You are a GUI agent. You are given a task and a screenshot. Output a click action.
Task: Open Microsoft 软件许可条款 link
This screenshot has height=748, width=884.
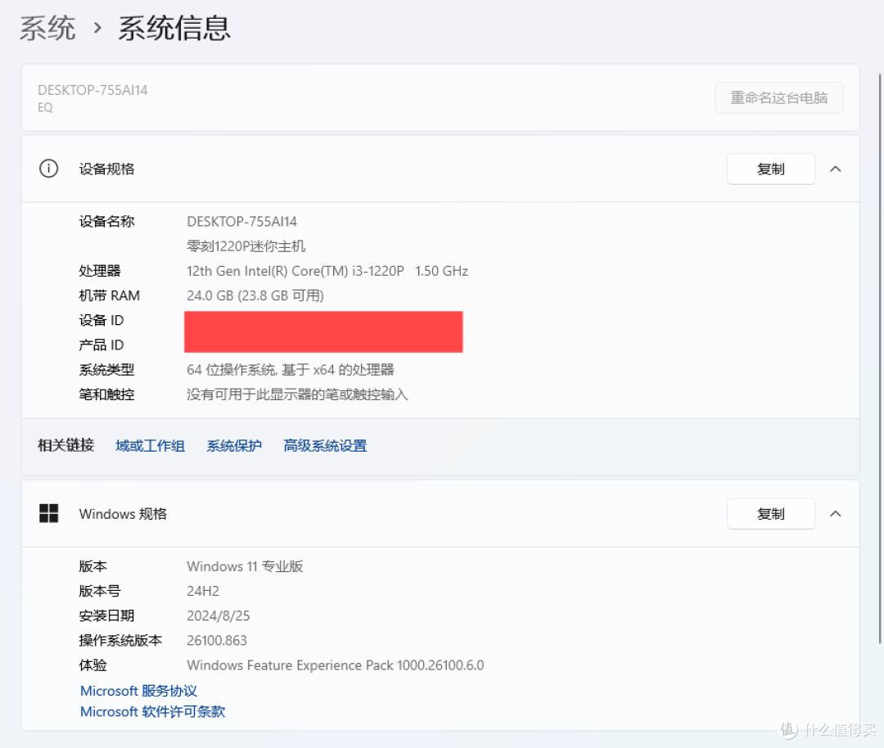point(152,711)
